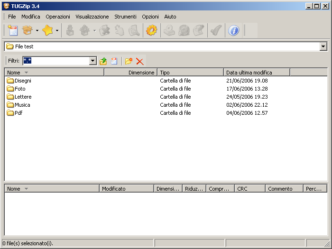Open the Aiuto menu
Viewport: 332px width, 249px height.
(x=170, y=17)
